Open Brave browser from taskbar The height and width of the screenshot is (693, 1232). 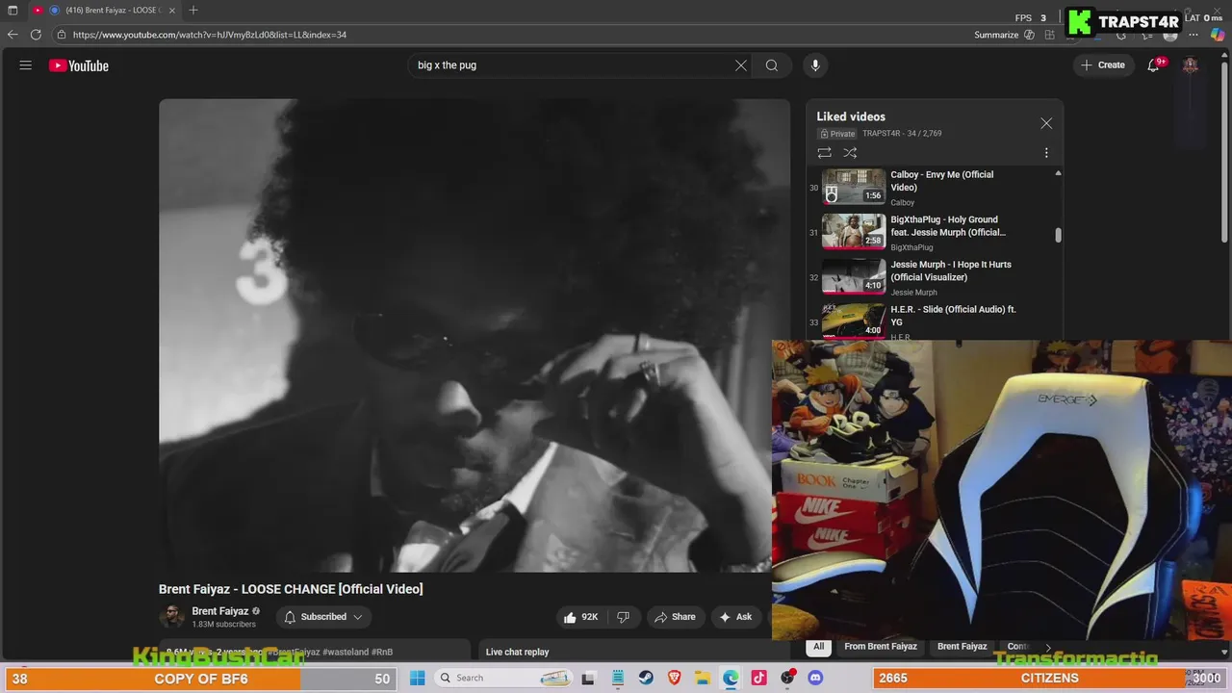coord(675,678)
